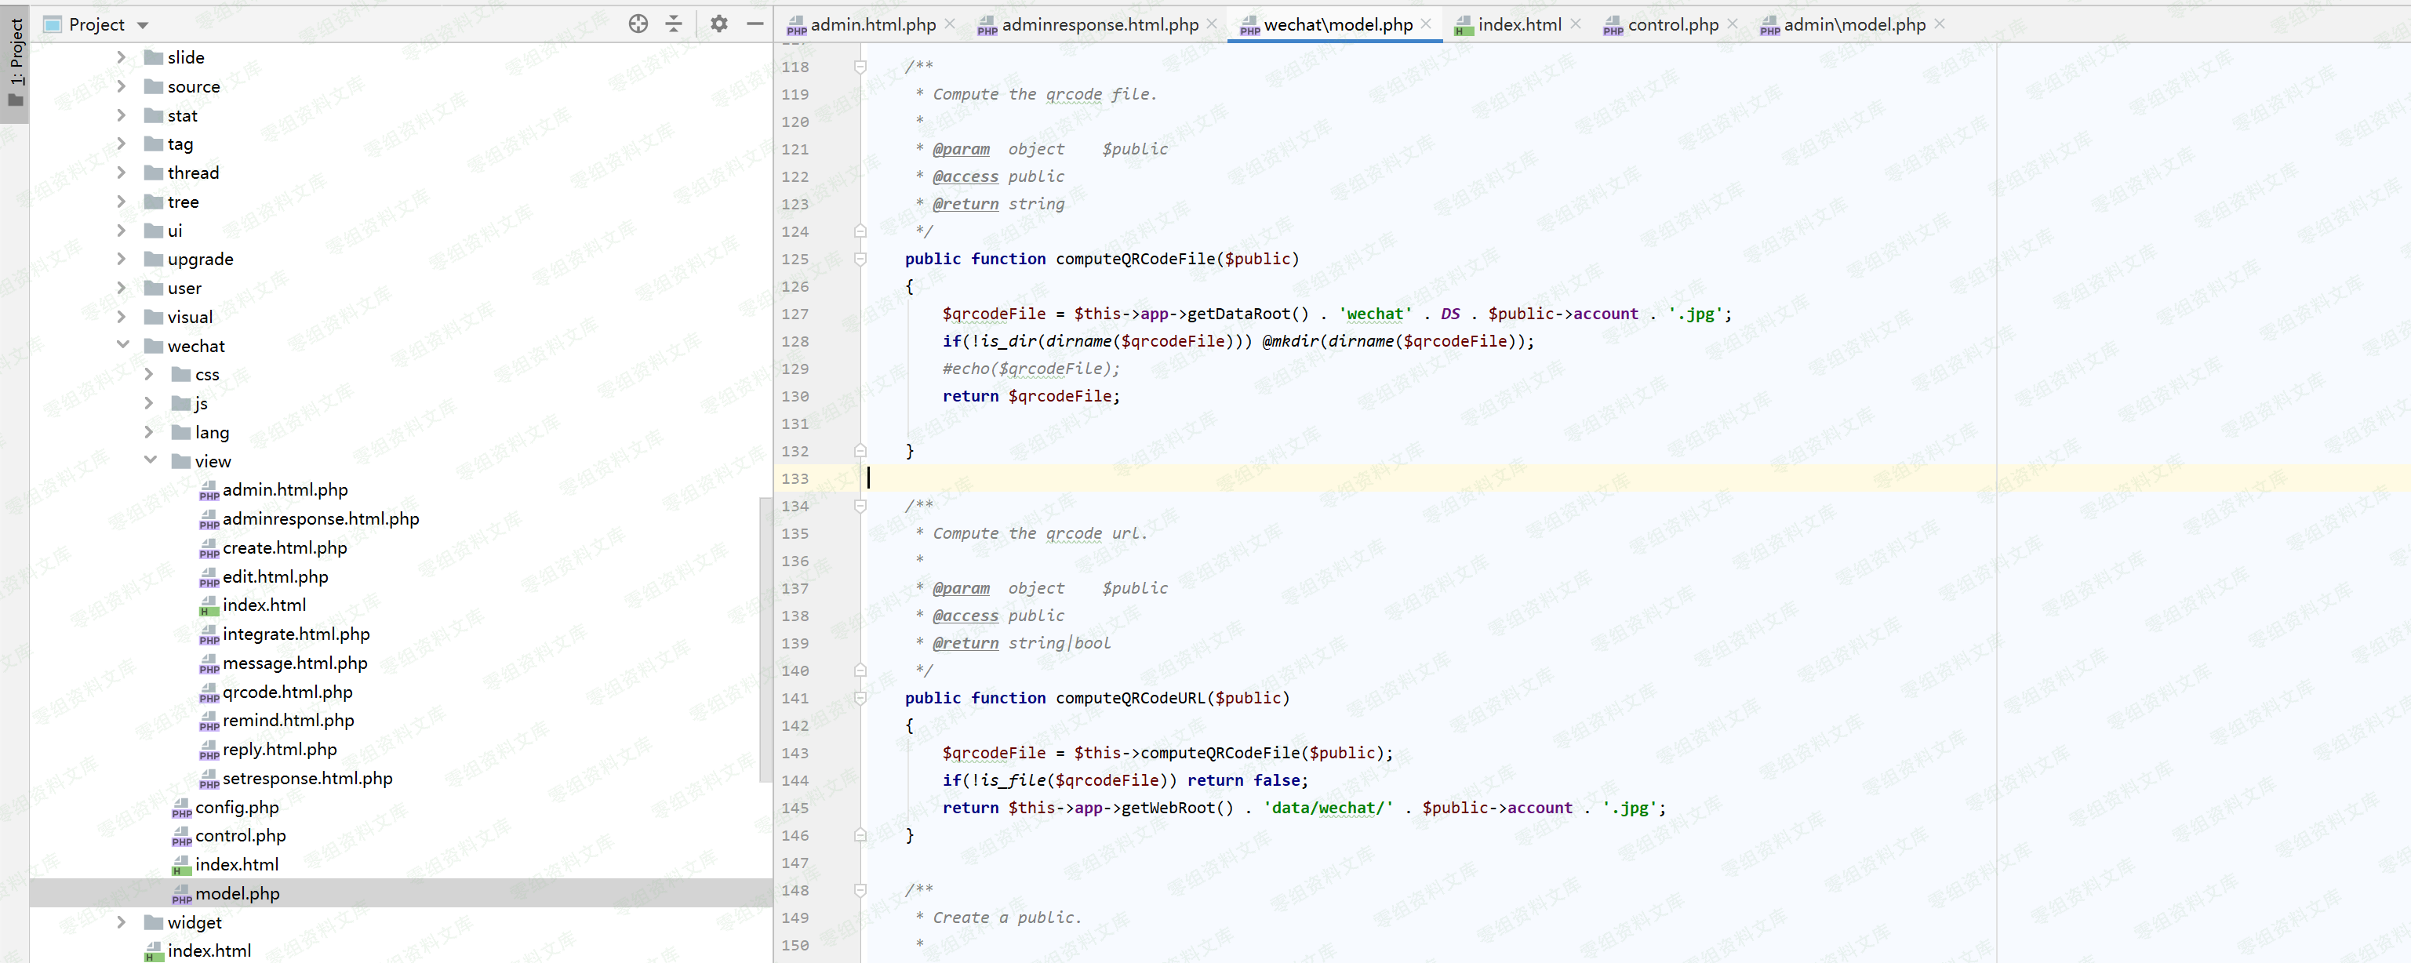Close the admin.html.php editor tab

pyautogui.click(x=950, y=24)
